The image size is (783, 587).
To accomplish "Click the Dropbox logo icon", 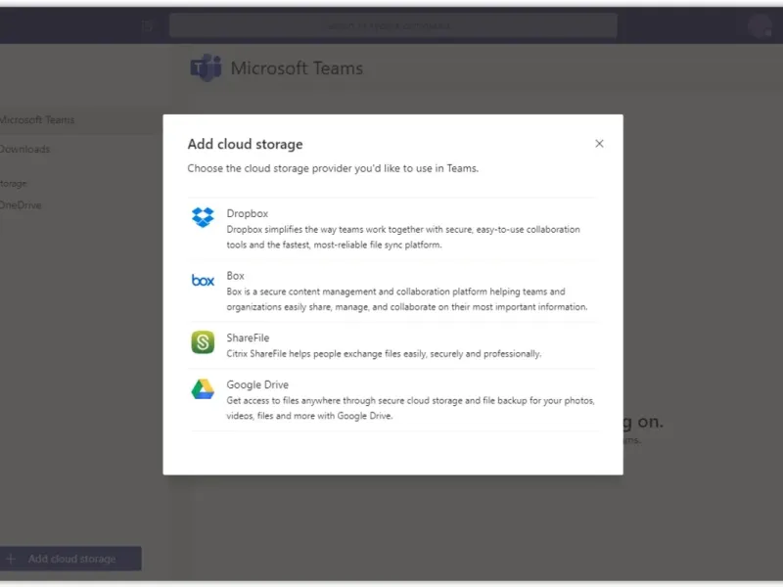I will tap(203, 217).
